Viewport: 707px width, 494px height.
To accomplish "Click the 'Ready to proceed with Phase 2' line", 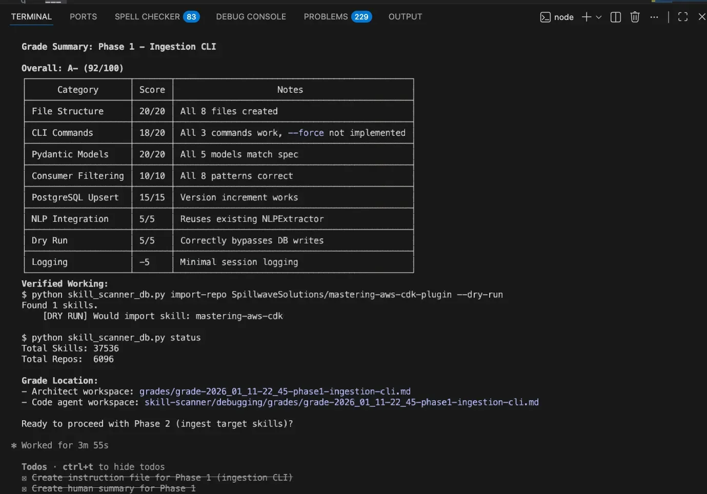I will click(x=157, y=424).
